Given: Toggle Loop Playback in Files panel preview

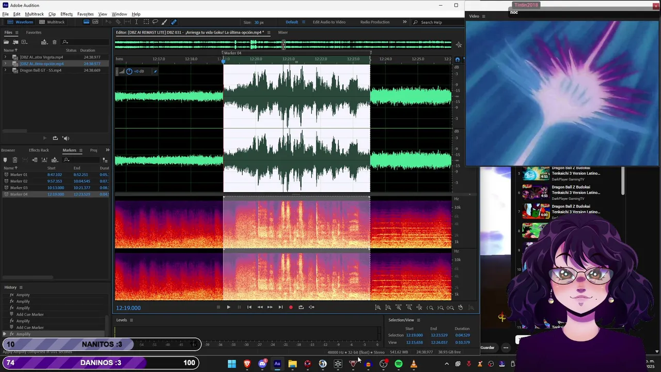Looking at the screenshot, I should tap(55, 138).
